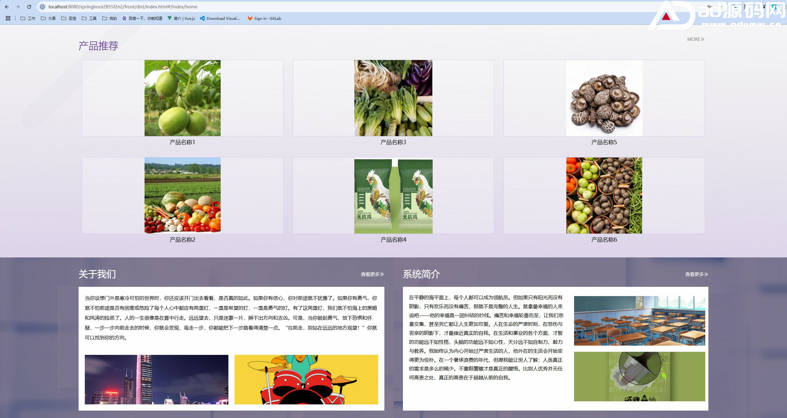
Task: Click the browser forward arrow
Action: (18, 6)
